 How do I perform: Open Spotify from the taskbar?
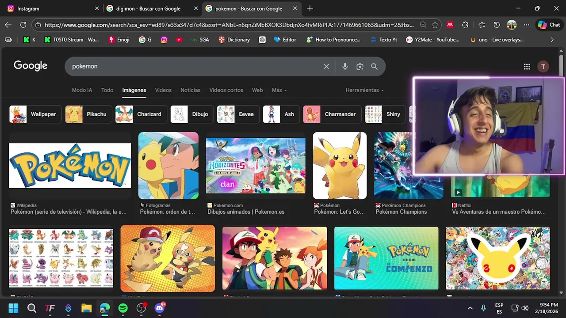123,308
